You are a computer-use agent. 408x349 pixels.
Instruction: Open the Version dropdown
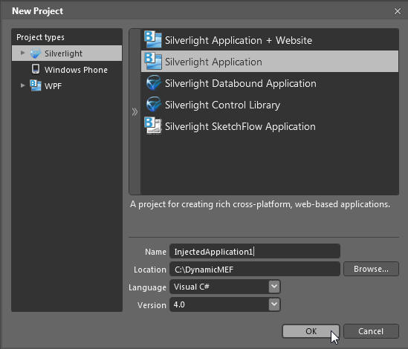[x=274, y=304]
